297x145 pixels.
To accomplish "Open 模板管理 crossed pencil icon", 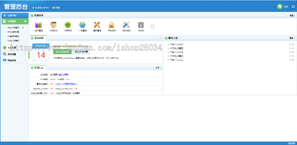I will tap(97, 25).
